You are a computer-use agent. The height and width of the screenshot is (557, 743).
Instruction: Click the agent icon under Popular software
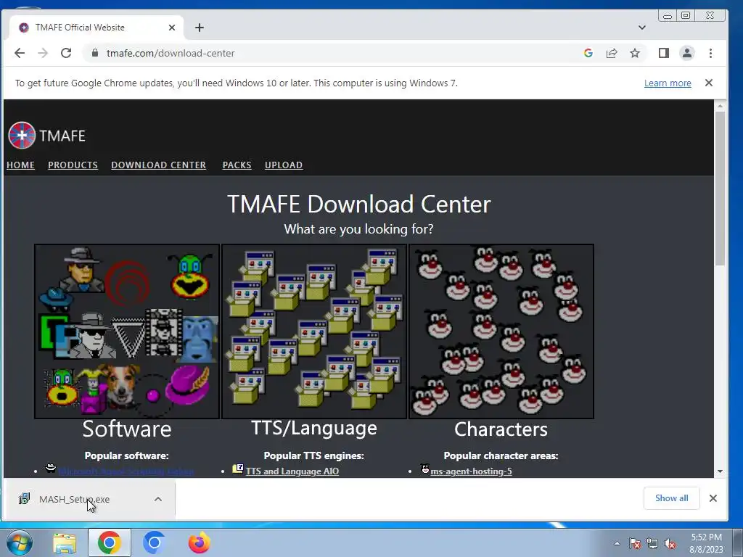(51, 469)
